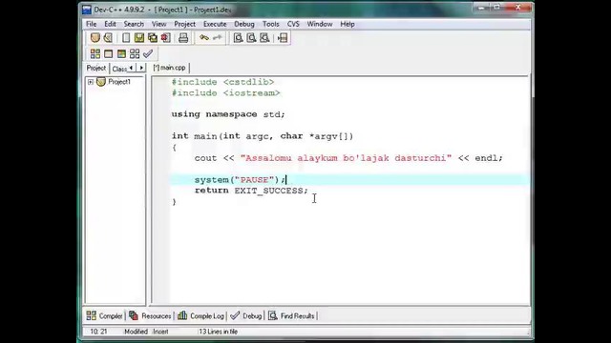Open the Execute menu
This screenshot has width=611, height=343.
coord(215,24)
